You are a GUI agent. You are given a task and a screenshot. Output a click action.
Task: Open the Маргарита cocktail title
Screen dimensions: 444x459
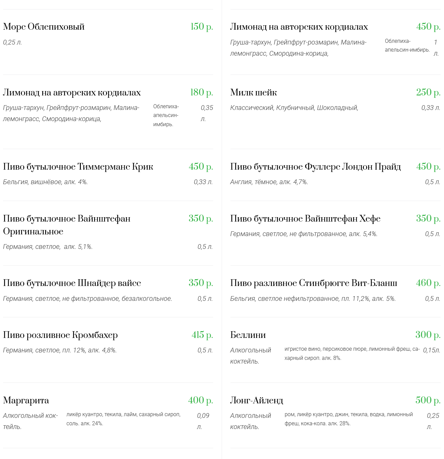[26, 400]
